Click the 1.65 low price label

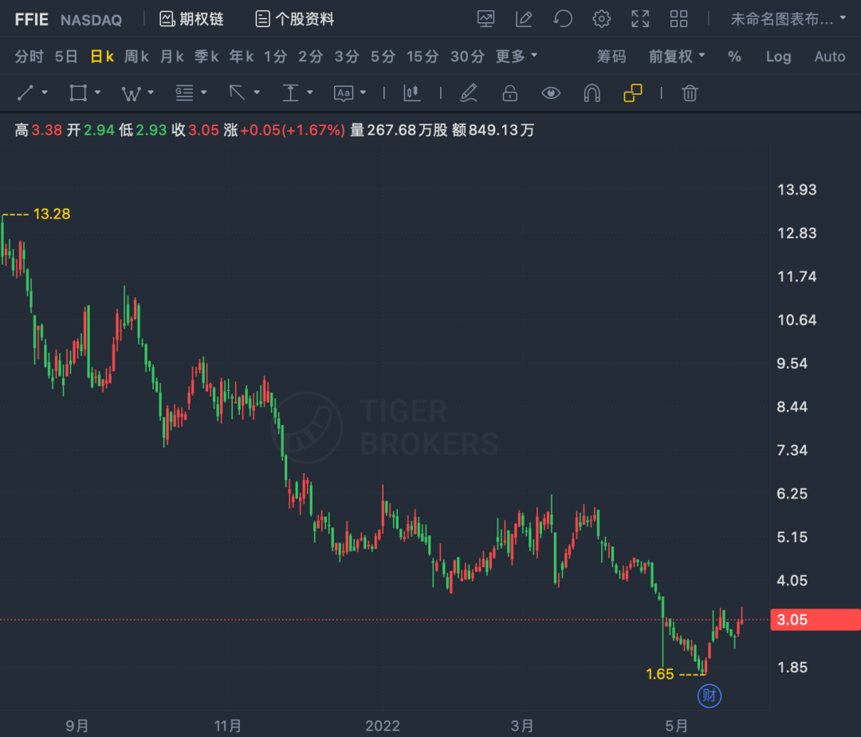(x=660, y=674)
